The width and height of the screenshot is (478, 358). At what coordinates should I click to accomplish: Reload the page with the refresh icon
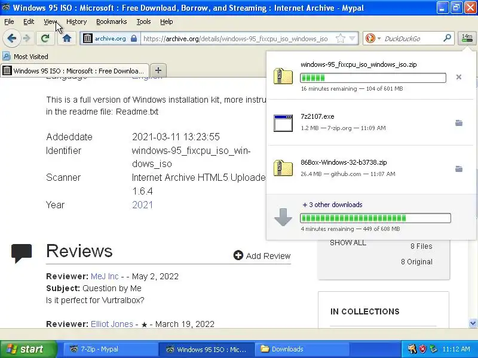pyautogui.click(x=45, y=38)
